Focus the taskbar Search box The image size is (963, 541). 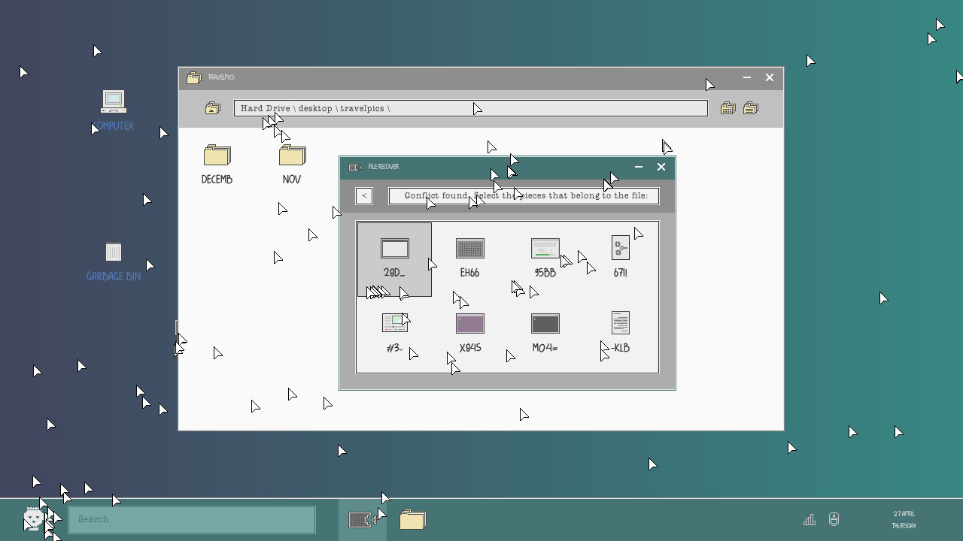coord(192,520)
